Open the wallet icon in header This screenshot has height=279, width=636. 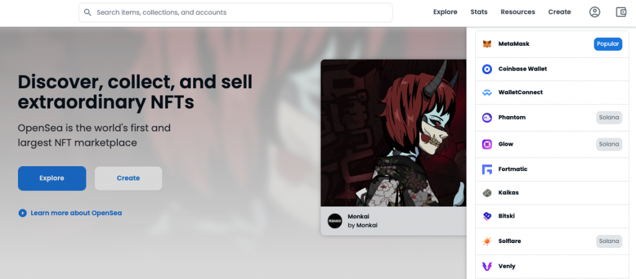click(x=621, y=12)
